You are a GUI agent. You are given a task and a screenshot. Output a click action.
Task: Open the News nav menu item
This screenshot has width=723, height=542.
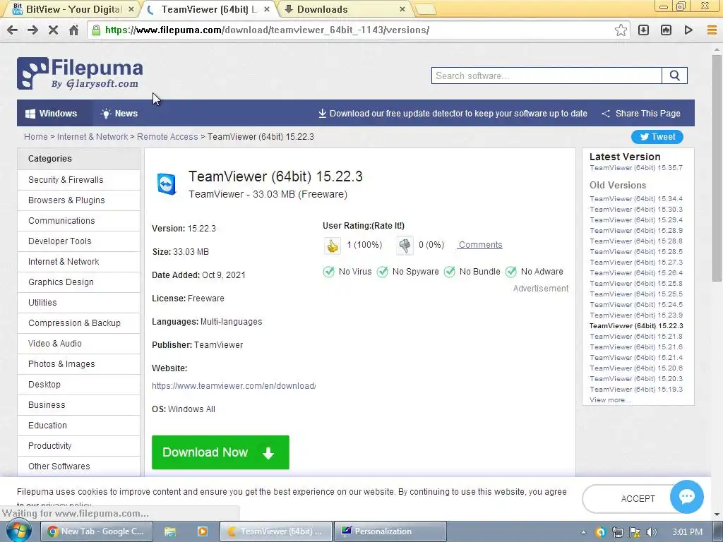tap(119, 114)
